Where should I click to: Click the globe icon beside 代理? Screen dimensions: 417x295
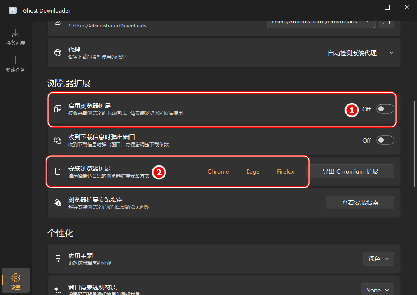pyautogui.click(x=58, y=53)
